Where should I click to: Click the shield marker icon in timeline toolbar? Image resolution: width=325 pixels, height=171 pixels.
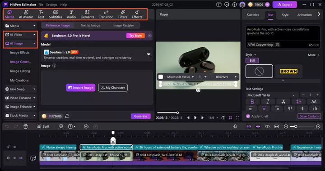tap(61, 126)
